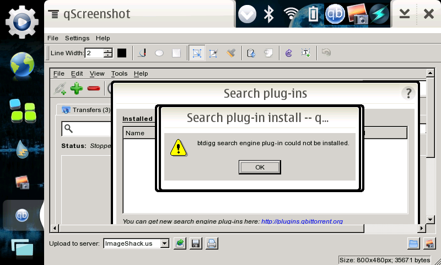Focus the Line Width number field
The width and height of the screenshot is (441, 265).
94,53
